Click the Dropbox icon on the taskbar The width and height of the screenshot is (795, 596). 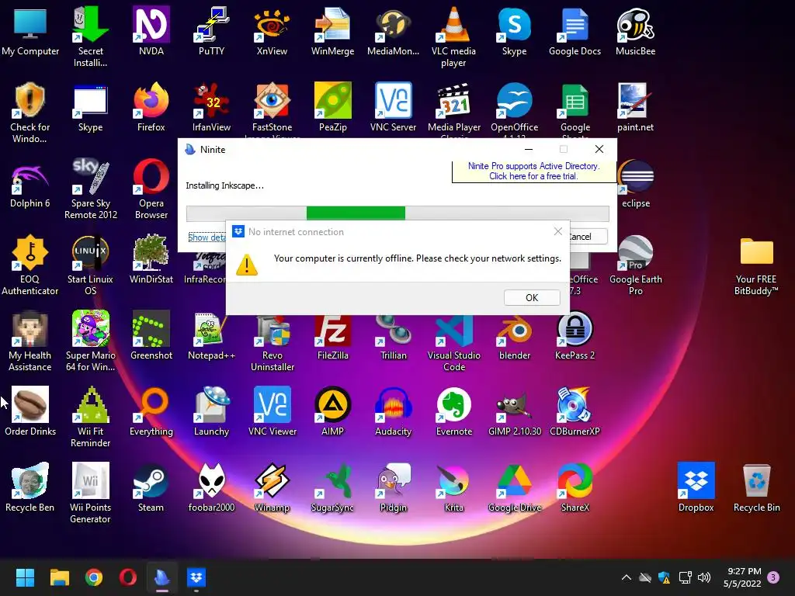pos(196,577)
